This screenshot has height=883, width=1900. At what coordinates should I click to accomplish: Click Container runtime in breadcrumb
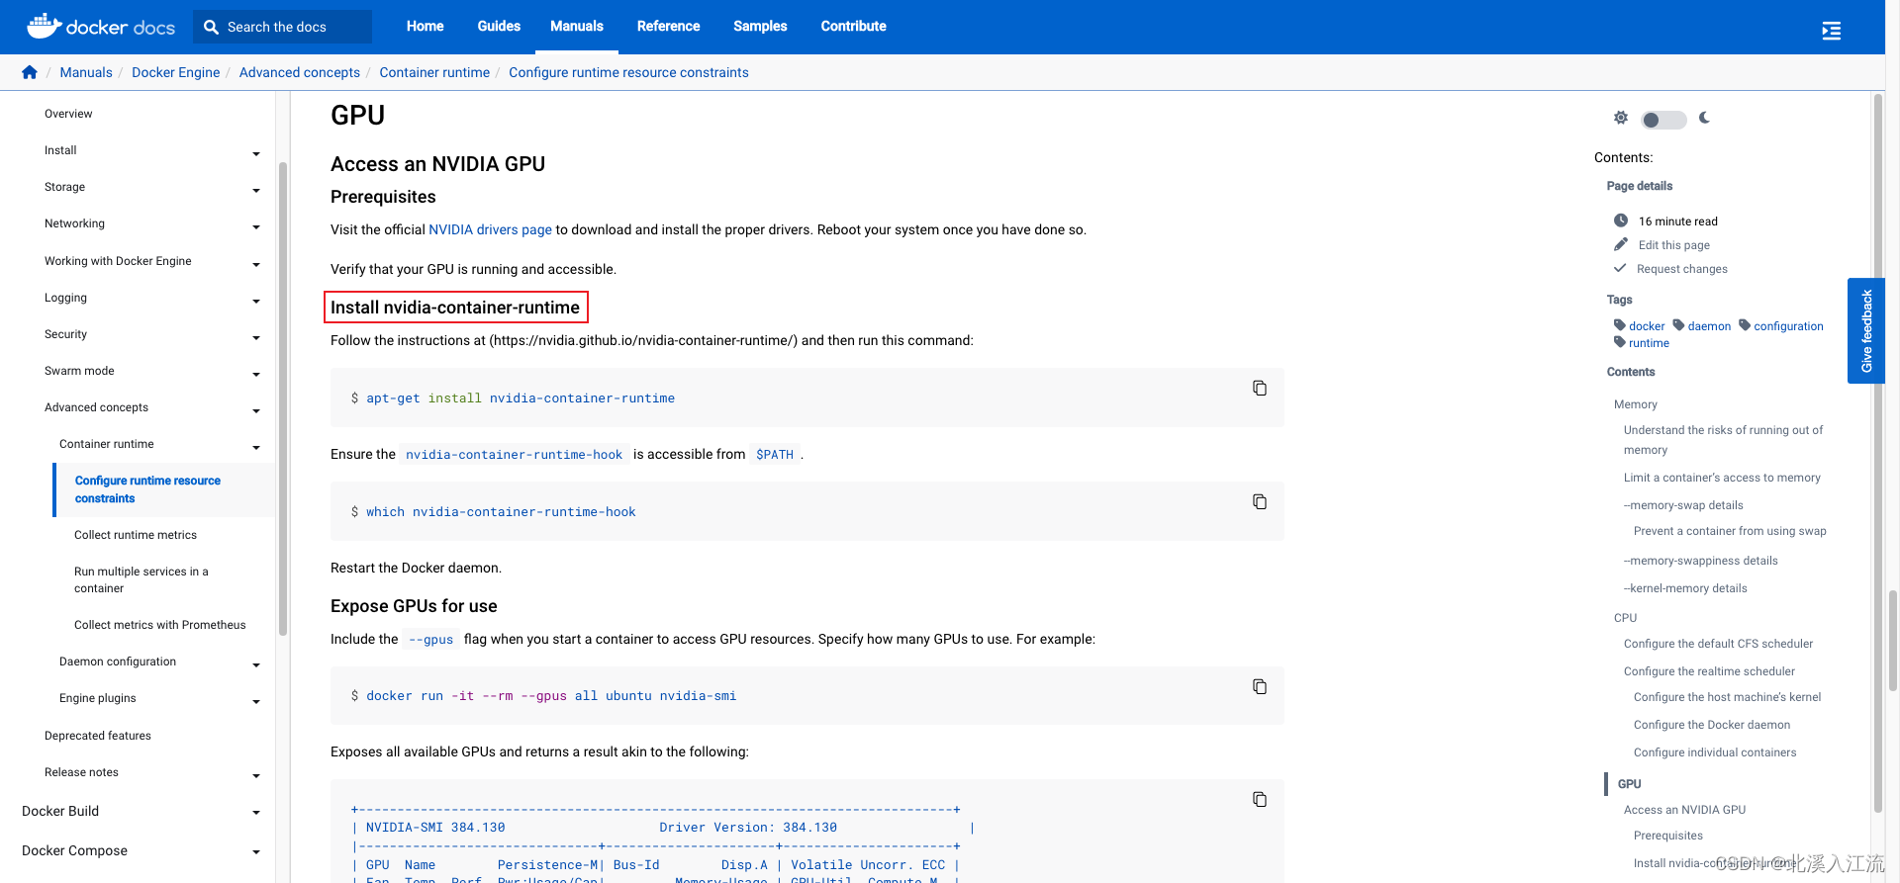coord(434,72)
